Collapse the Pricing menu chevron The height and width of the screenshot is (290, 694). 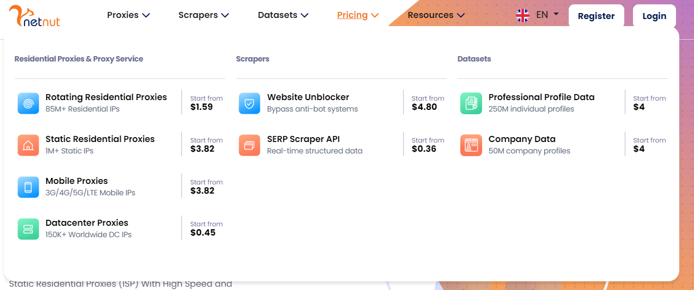pyautogui.click(x=374, y=16)
